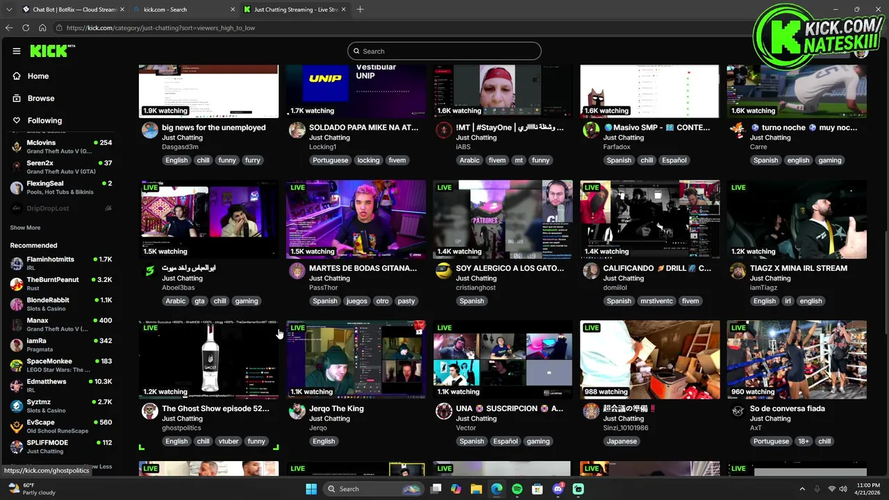Viewport: 889px width, 500px height.
Task: Click the vtuber tag on Ghost Show
Action: 229,442
